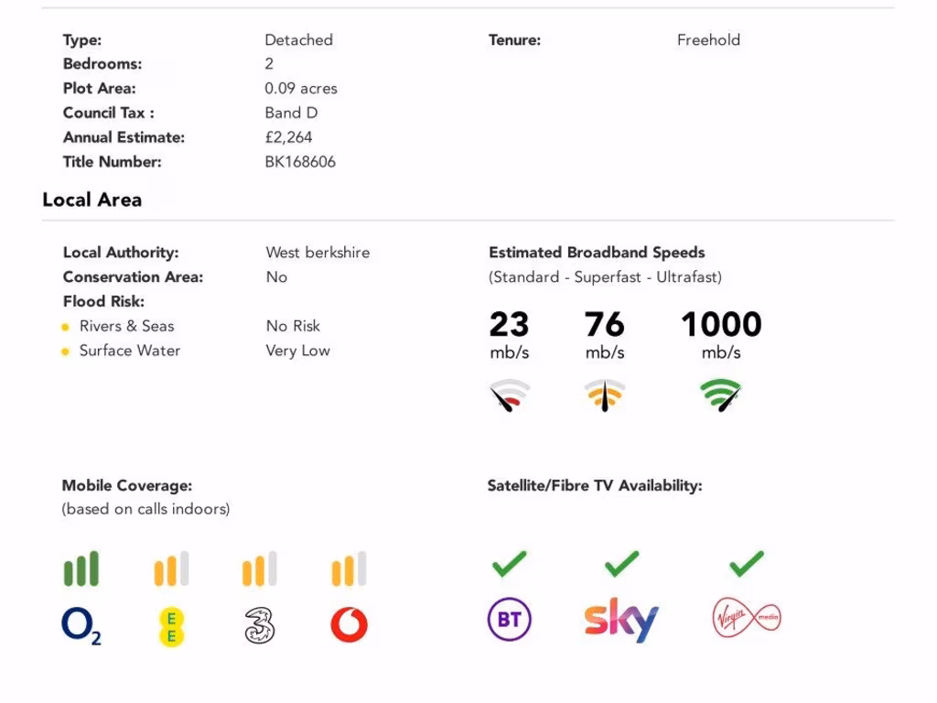The image size is (937, 703).
Task: Click the title number BK168606
Action: coord(300,162)
